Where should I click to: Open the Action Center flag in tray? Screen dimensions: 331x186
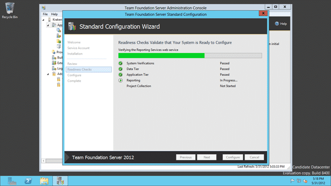tap(293, 181)
